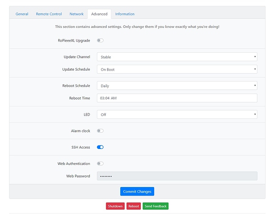The image size is (277, 214).
Task: Expand the Update Schedule dropdown
Action: tap(177, 69)
